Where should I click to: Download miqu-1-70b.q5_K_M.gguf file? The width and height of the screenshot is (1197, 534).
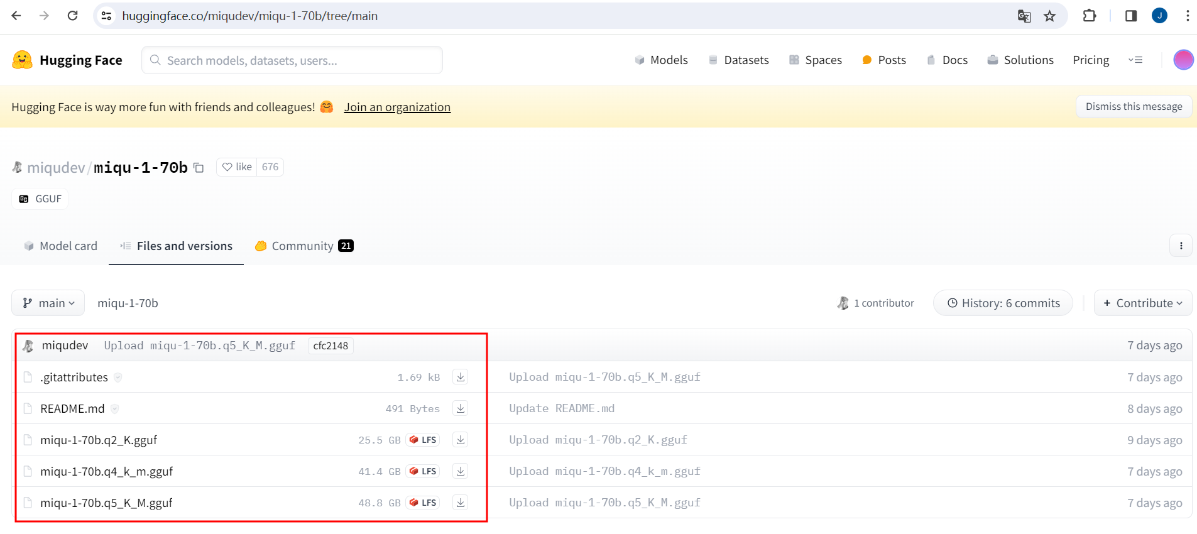click(461, 503)
